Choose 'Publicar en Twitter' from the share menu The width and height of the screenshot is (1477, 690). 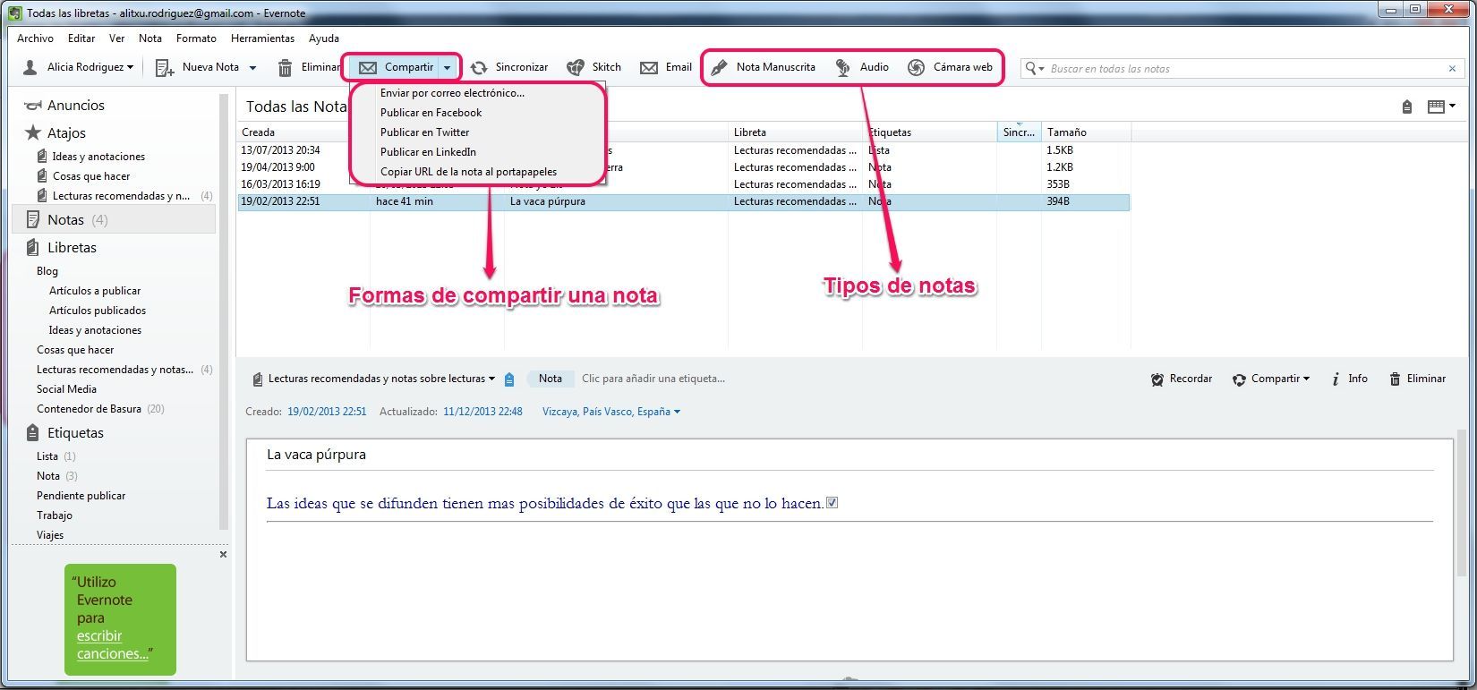point(478,132)
